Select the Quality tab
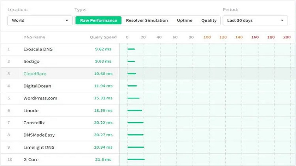 point(209,21)
